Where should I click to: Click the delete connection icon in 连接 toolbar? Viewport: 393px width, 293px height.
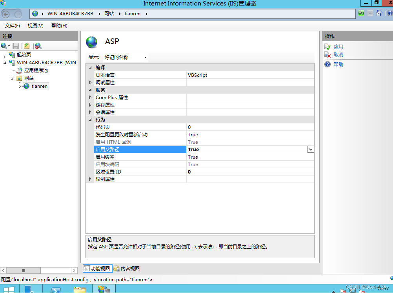tap(38, 46)
